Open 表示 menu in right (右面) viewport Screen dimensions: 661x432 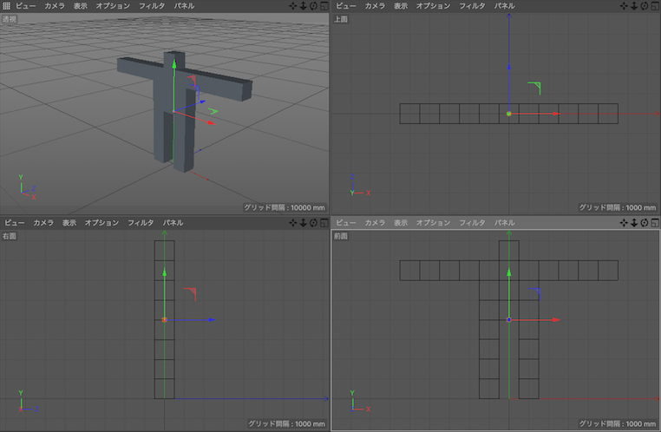pos(69,223)
